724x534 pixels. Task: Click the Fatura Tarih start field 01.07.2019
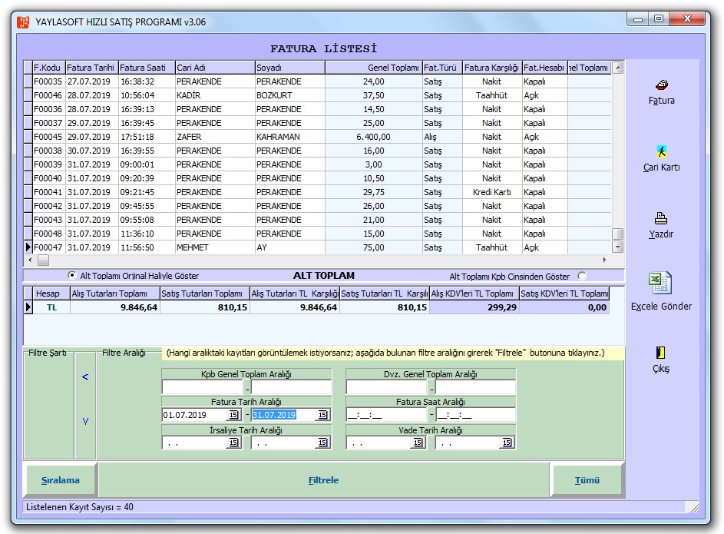pyautogui.click(x=194, y=415)
